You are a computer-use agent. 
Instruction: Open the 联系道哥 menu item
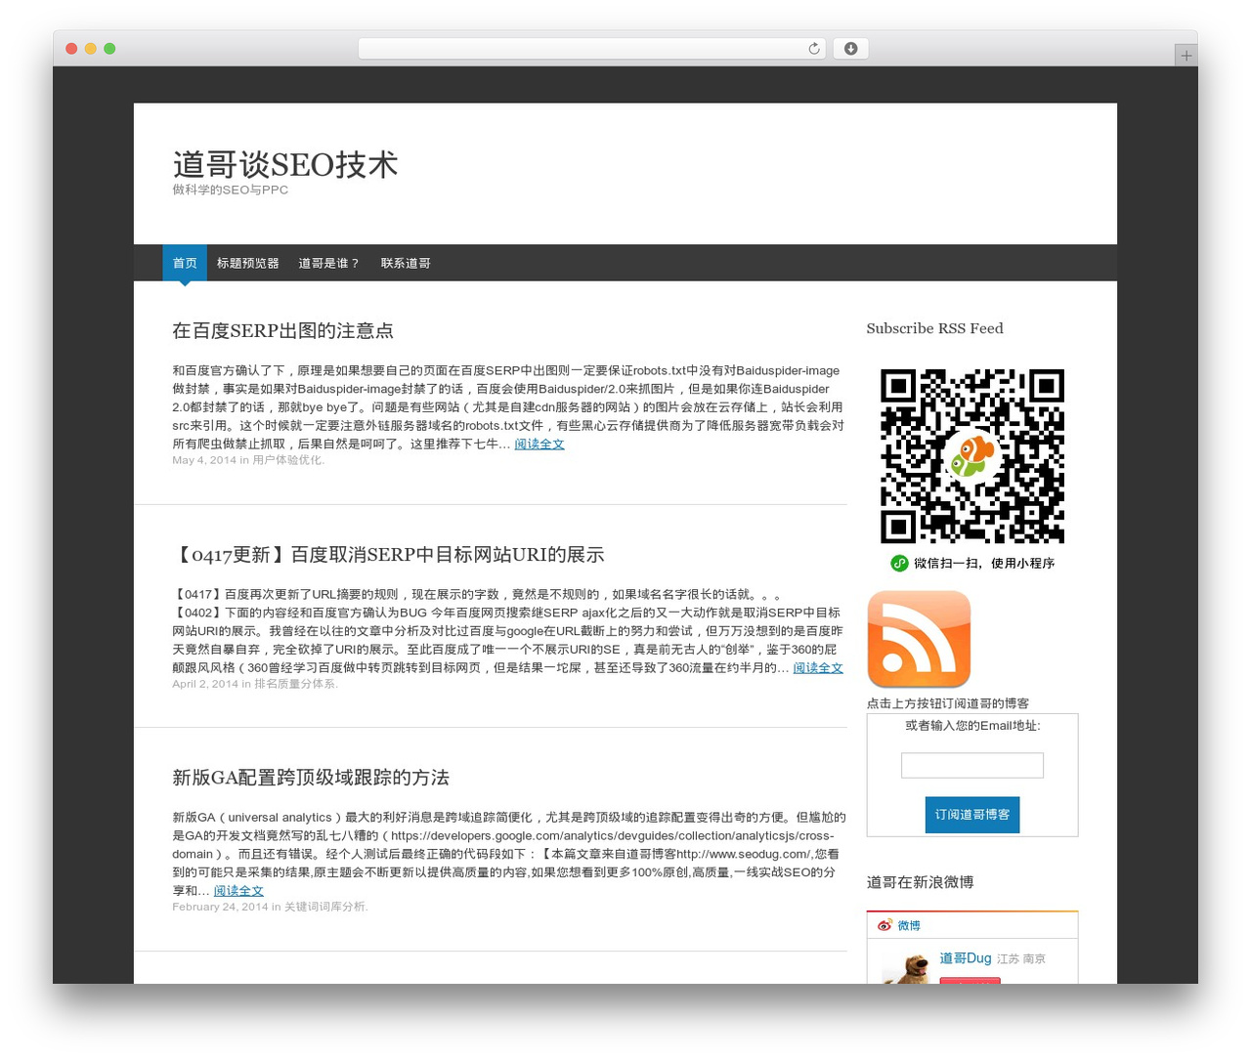pyautogui.click(x=406, y=263)
